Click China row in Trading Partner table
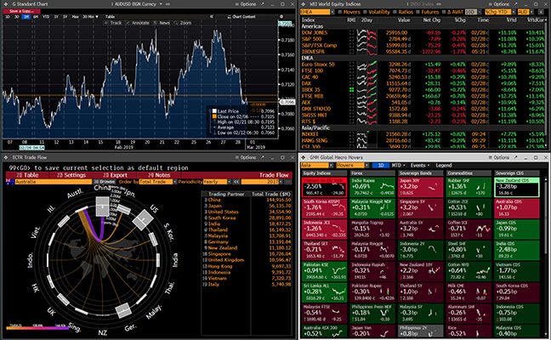The image size is (551, 340). click(x=247, y=200)
